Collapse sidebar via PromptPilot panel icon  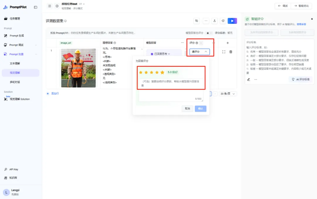pos(36,7)
